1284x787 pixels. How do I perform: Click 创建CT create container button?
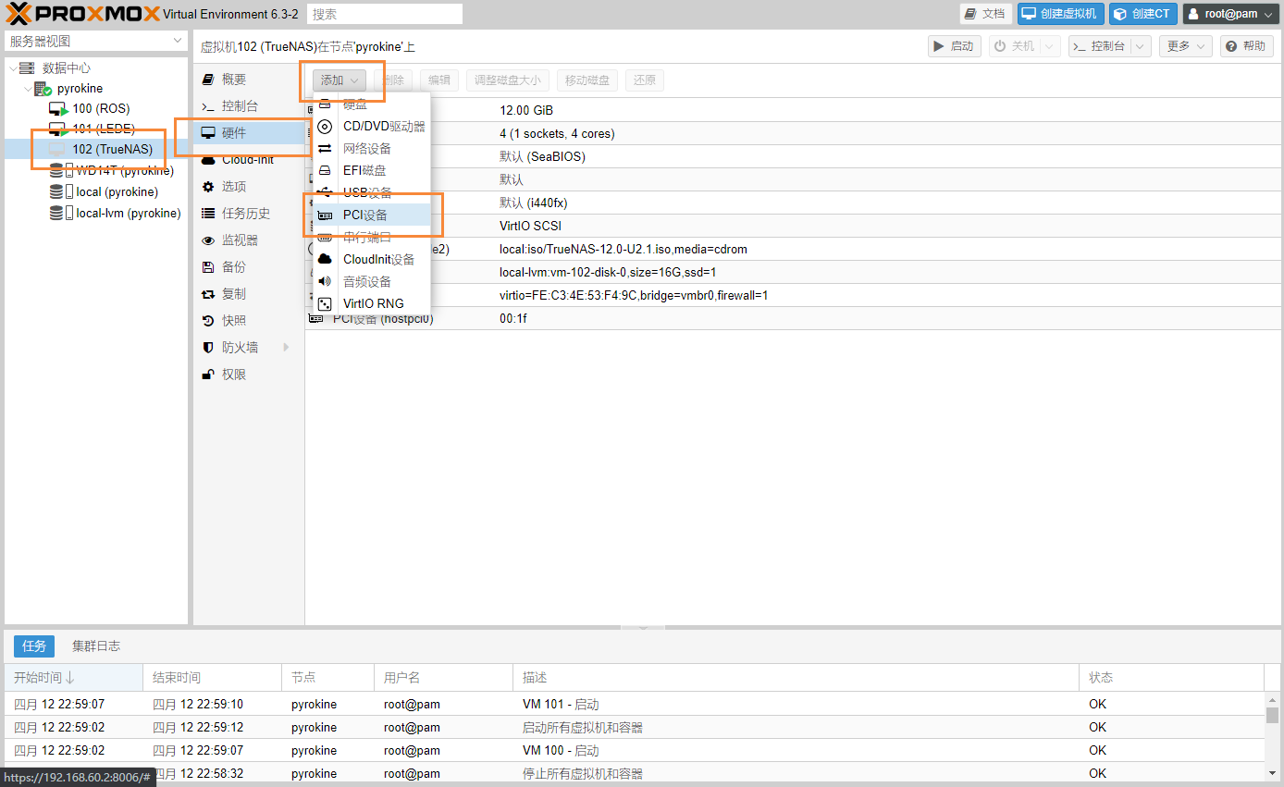pos(1143,14)
